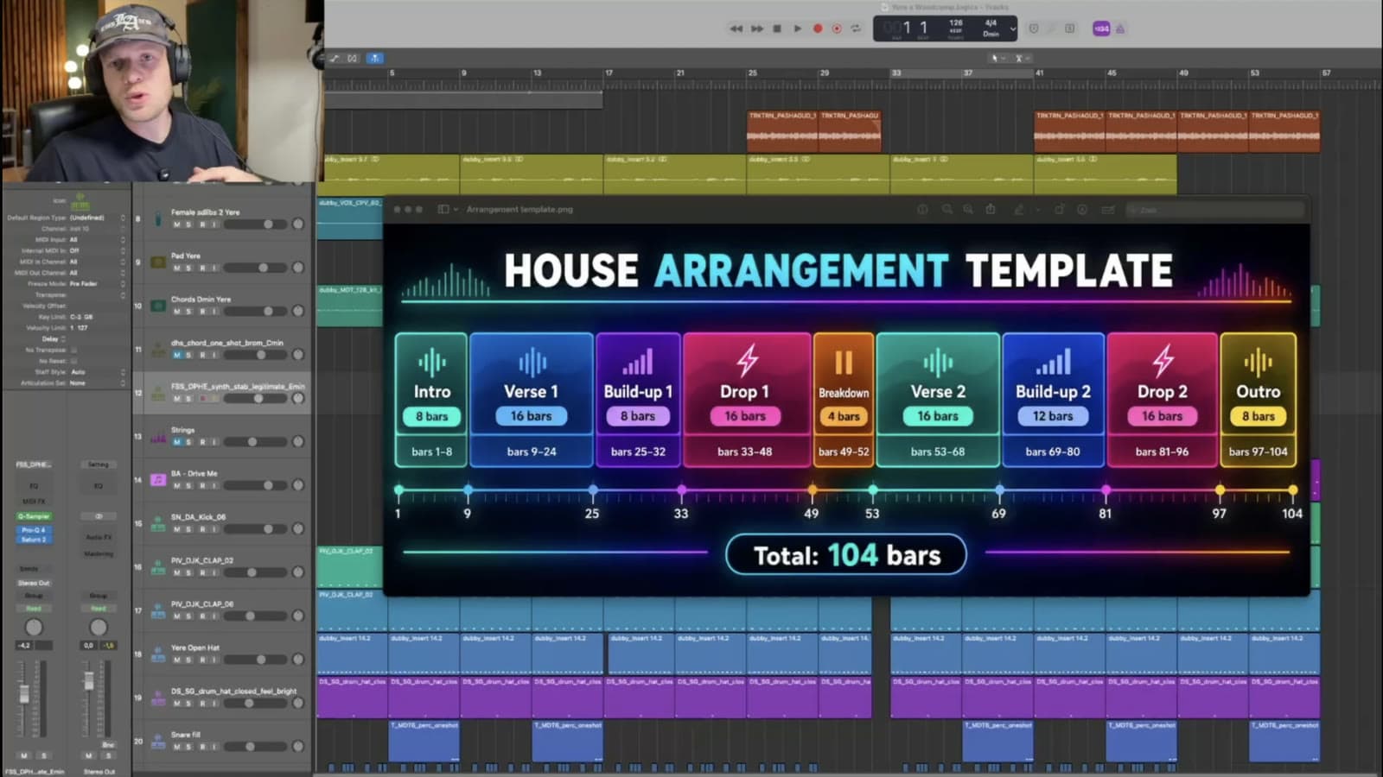
Task: Stop playback with the stop button
Action: (x=777, y=28)
